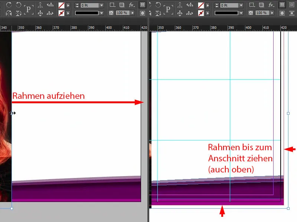Select previous object icon in left window
This screenshot has height=222, width=297.
[x=50, y=5]
